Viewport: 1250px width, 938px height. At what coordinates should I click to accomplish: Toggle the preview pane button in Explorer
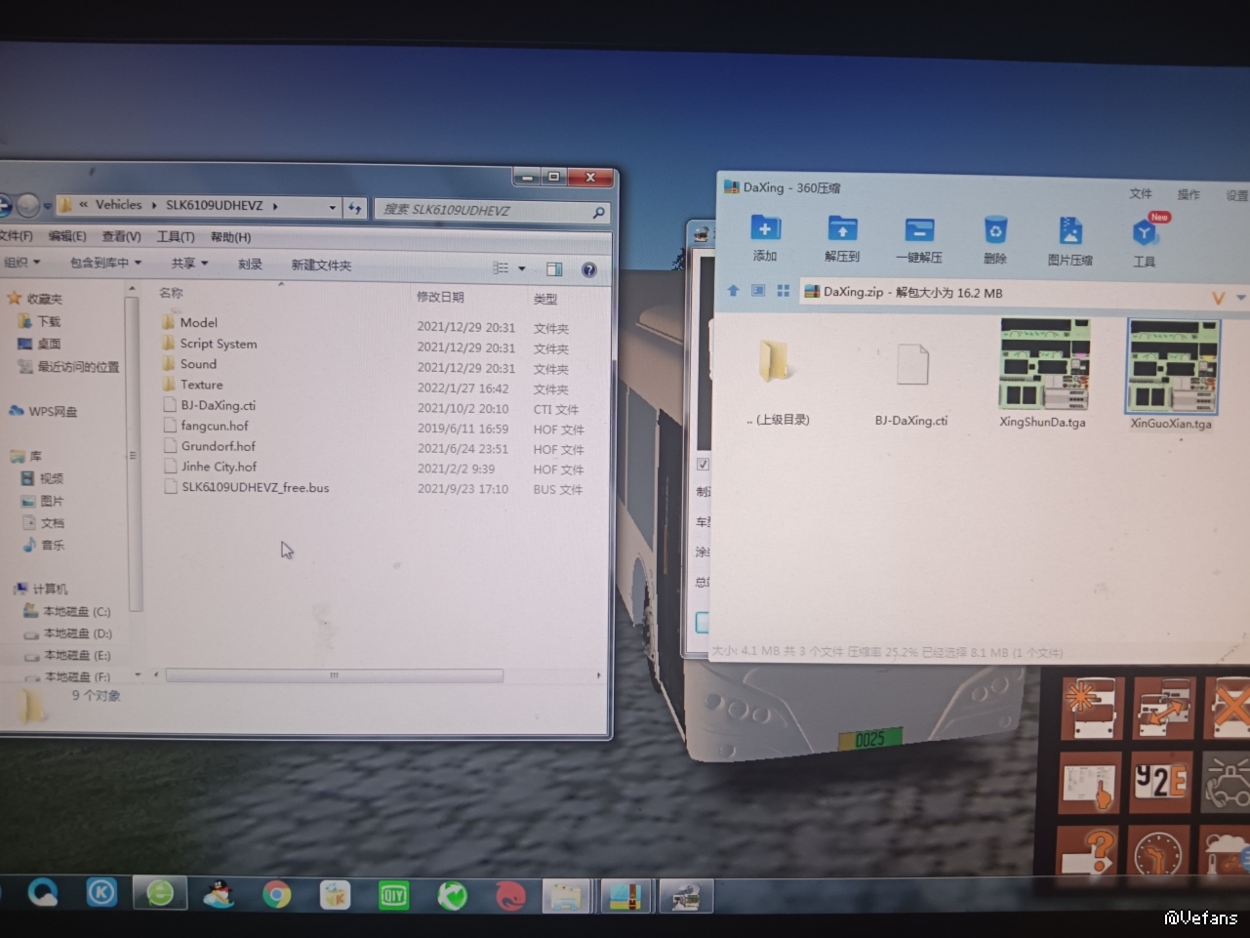[x=554, y=269]
